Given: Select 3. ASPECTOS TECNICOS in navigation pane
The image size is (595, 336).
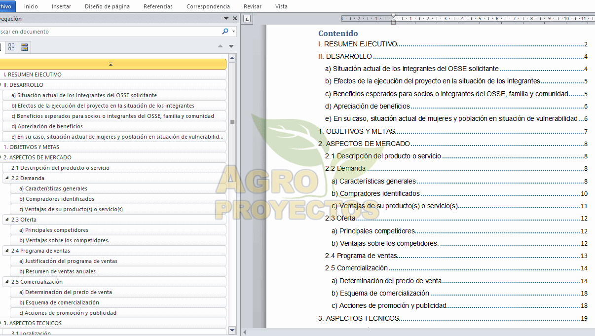Looking at the screenshot, I should (x=113, y=323).
